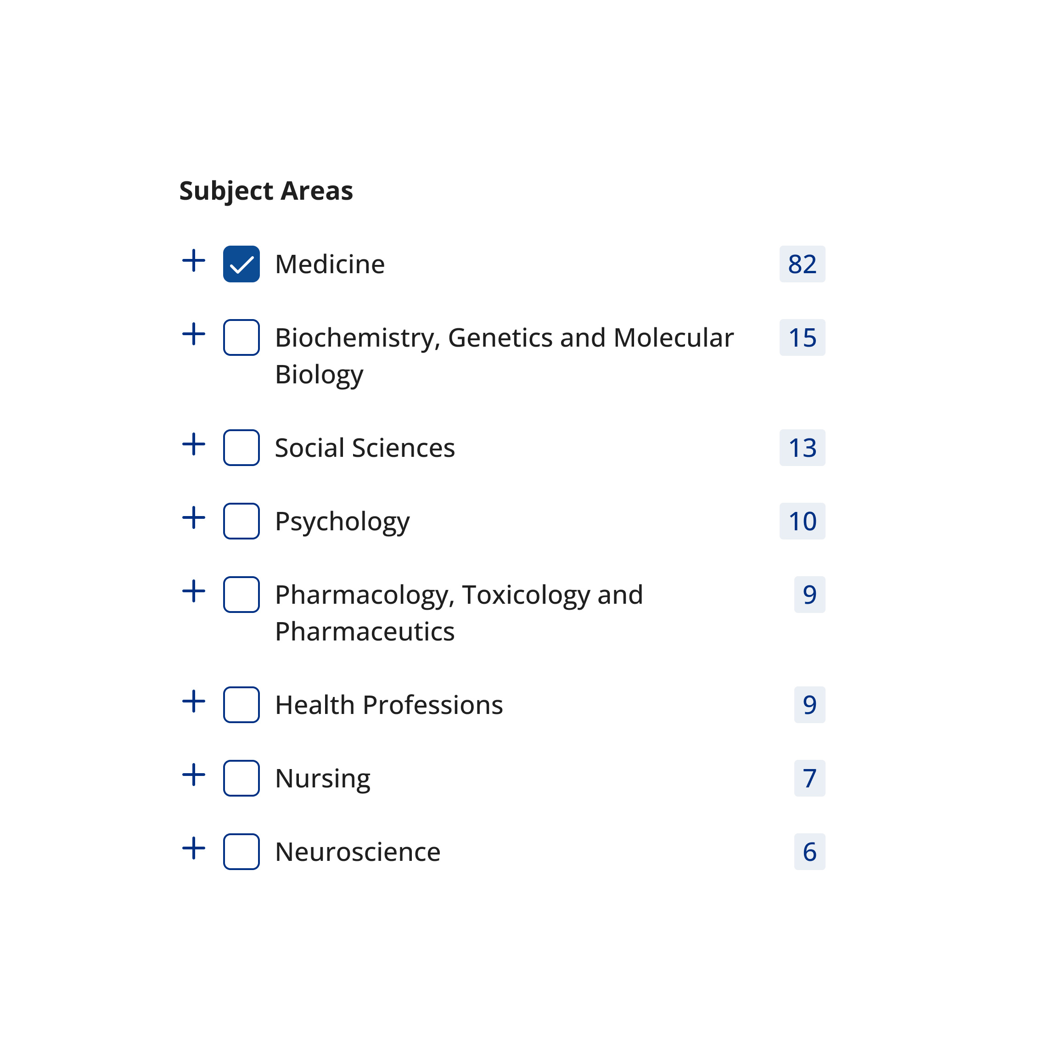1056x1056 pixels.
Task: Uncheck the Medicine checkbox
Action: [242, 264]
